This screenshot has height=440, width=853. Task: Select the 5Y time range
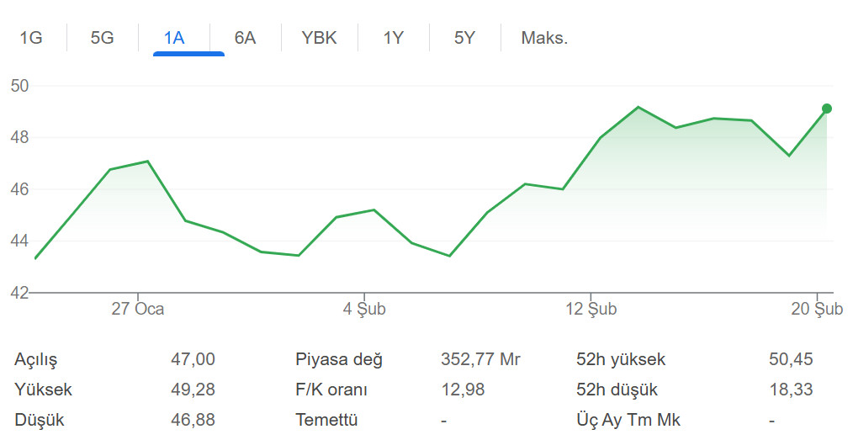(x=464, y=38)
